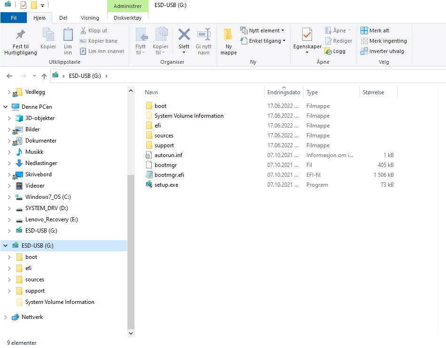Switch to the Visning tab
This screenshot has width=446, height=348.
(x=90, y=18)
